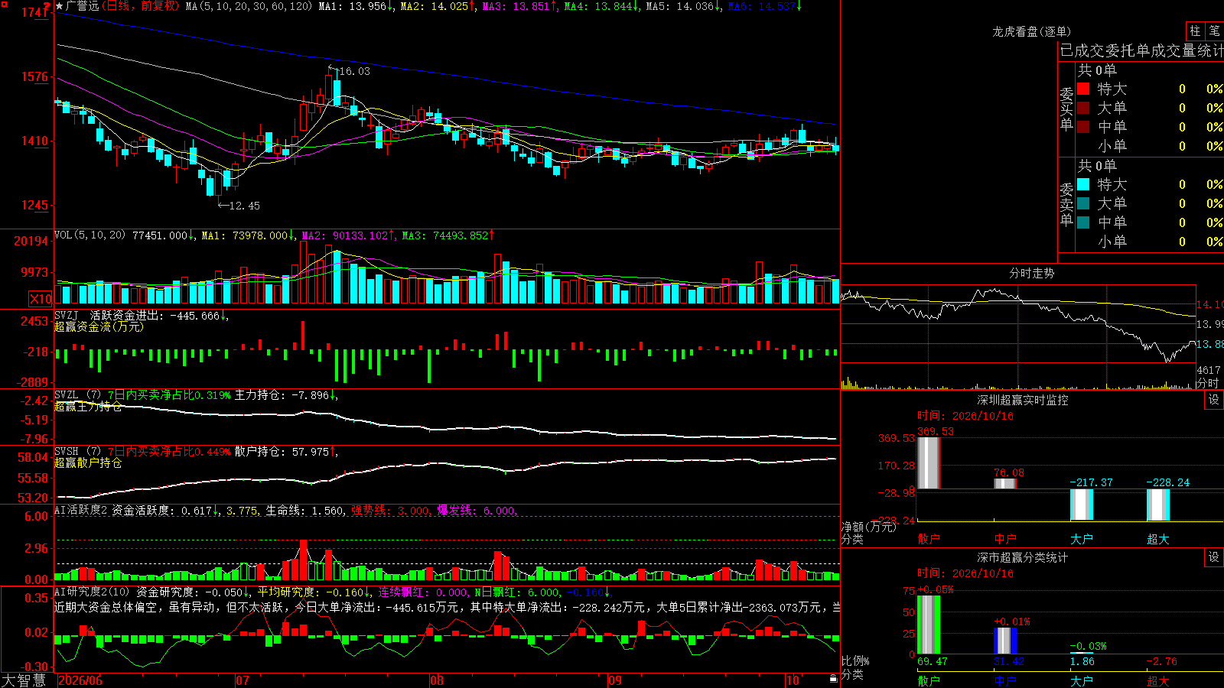The width and height of the screenshot is (1224, 688).
Task: Click the -217.37 大户 bar in realtime monitor
Action: tap(1081, 505)
